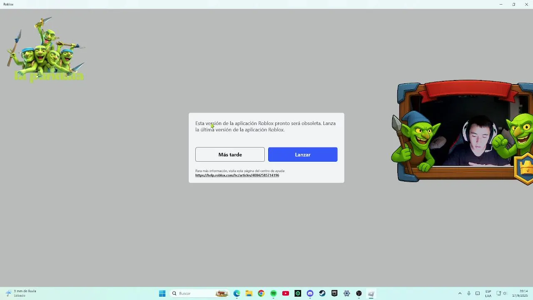Open Epic Games Launcher from the taskbar
Viewport: 533px width, 300px height.
click(x=334, y=293)
